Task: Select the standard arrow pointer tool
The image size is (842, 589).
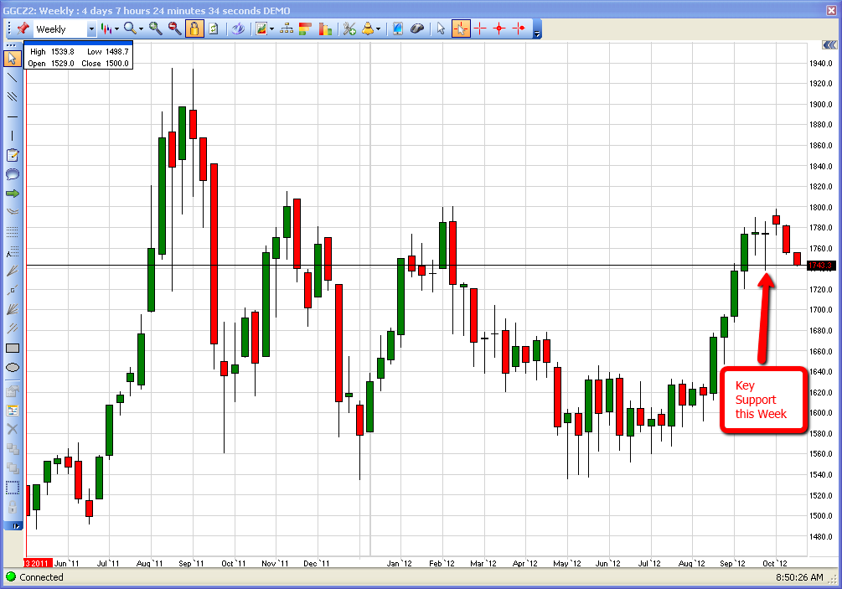Action: point(442,28)
